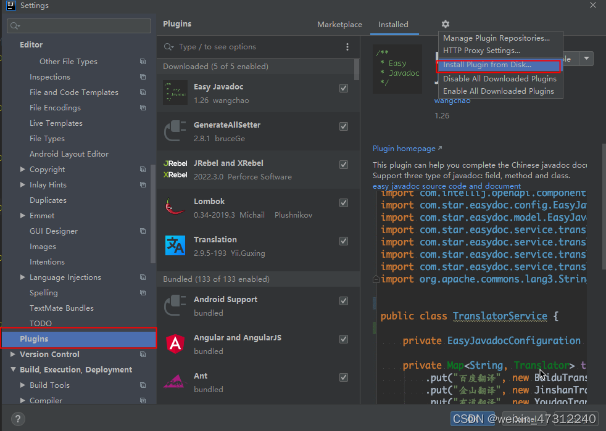
Task: Toggle the JRebel and XRebel checkbox
Action: point(344,165)
